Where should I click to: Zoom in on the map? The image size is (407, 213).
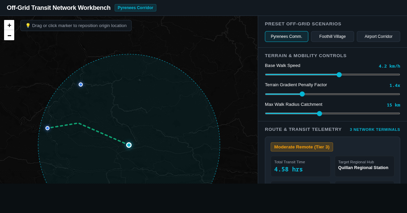point(9,25)
